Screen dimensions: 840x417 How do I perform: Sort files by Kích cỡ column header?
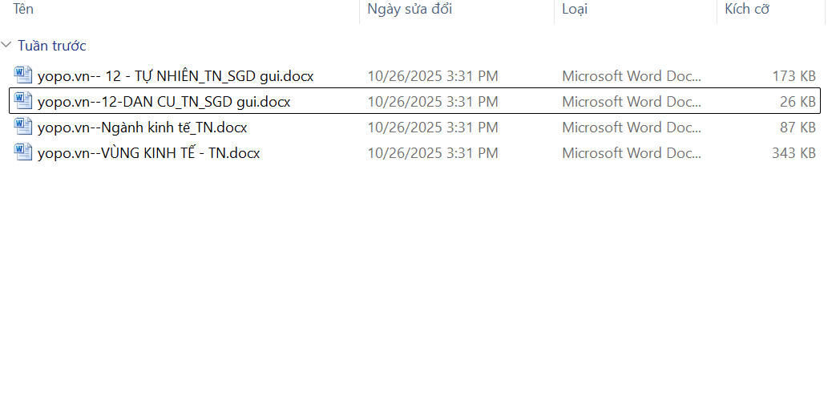[747, 9]
